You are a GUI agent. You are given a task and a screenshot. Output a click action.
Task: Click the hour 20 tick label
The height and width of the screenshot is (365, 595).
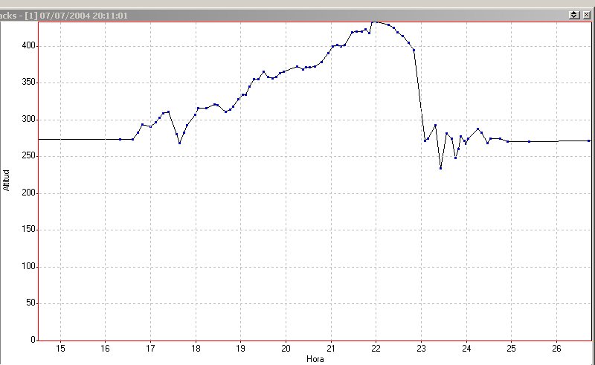pyautogui.click(x=286, y=348)
